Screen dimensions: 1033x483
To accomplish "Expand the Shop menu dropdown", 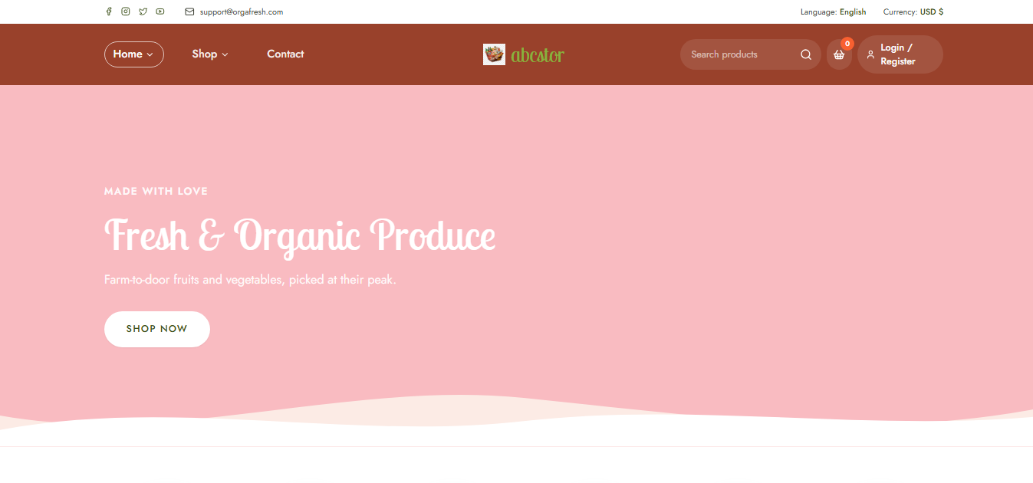I will coord(210,54).
